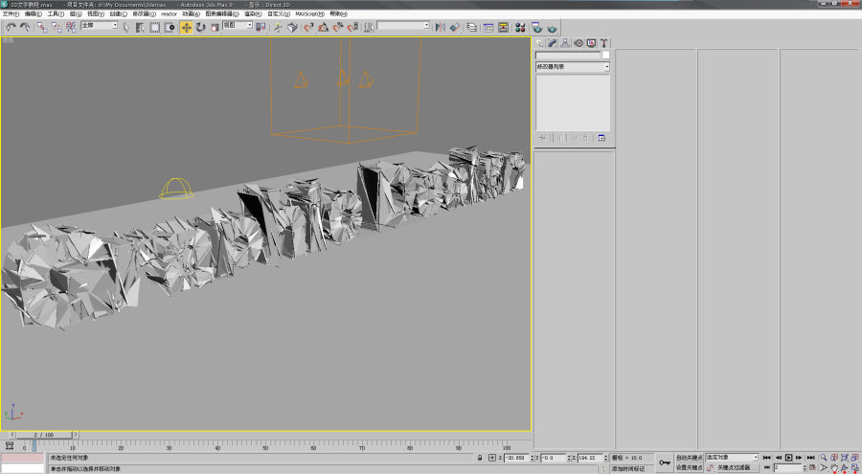The image size is (862, 474).
Task: Choose the Select Object arrow tool
Action: (125, 27)
